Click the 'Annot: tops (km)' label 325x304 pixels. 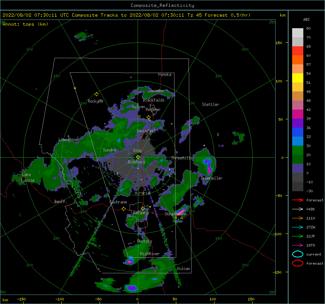25,24
